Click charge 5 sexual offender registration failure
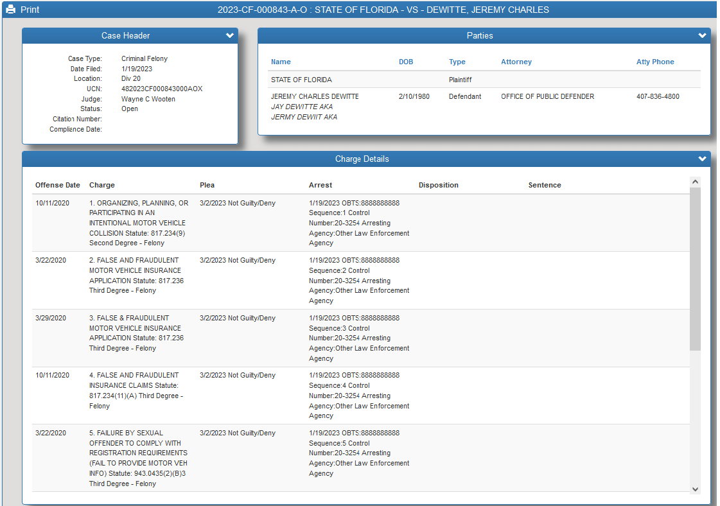Image resolution: width=720 pixels, height=506 pixels. [138, 458]
